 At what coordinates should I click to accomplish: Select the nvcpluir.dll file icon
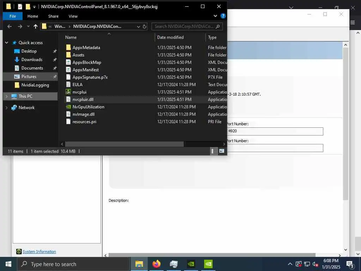(68, 99)
